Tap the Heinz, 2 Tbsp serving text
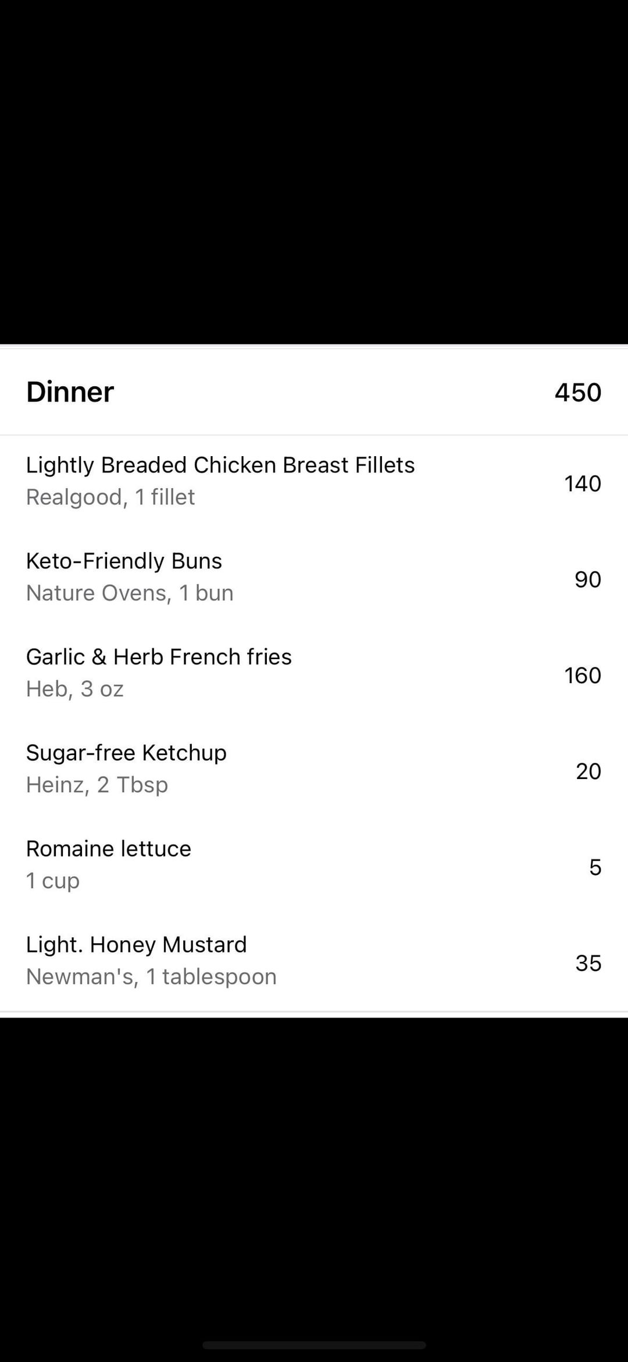 coord(97,785)
